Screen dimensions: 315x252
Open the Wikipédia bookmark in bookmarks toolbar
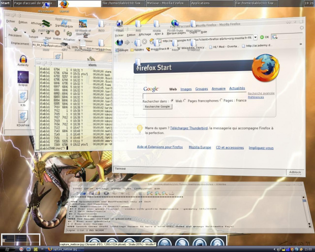point(192,48)
